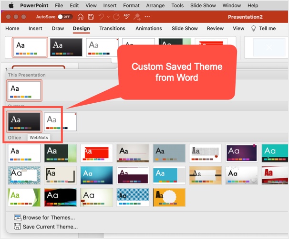Select the This Presentation theme thumbnail
The width and height of the screenshot is (289, 239).
tap(24, 90)
